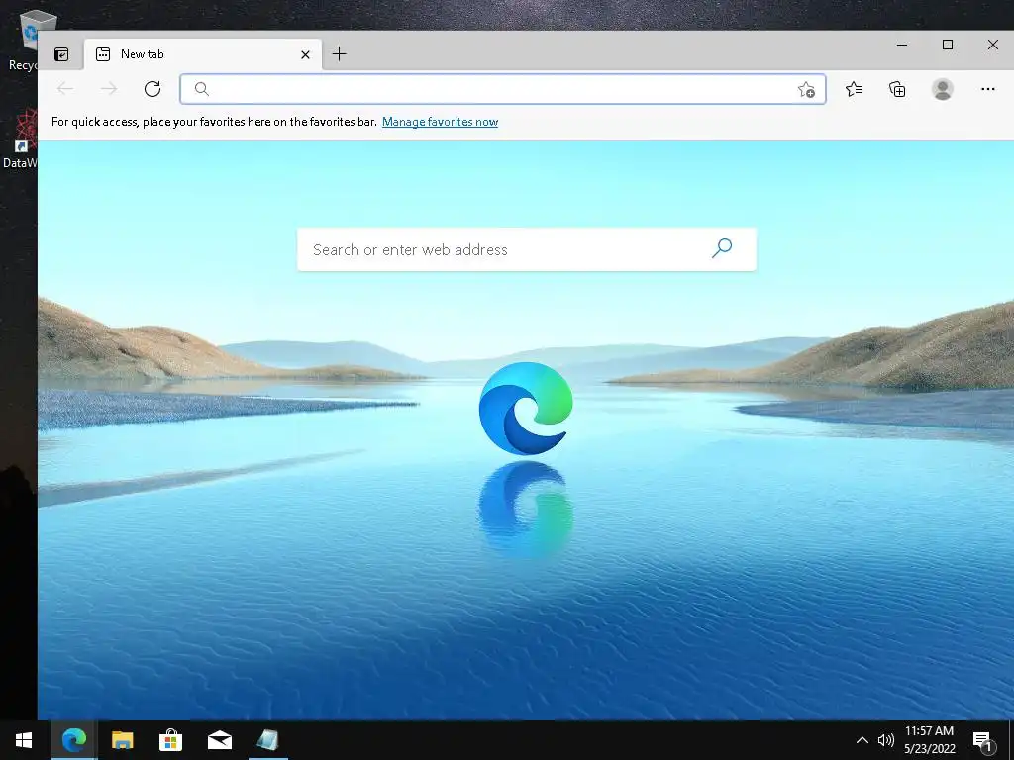Show hidden system tray icons chevron
The height and width of the screenshot is (760, 1014).
pos(862,740)
